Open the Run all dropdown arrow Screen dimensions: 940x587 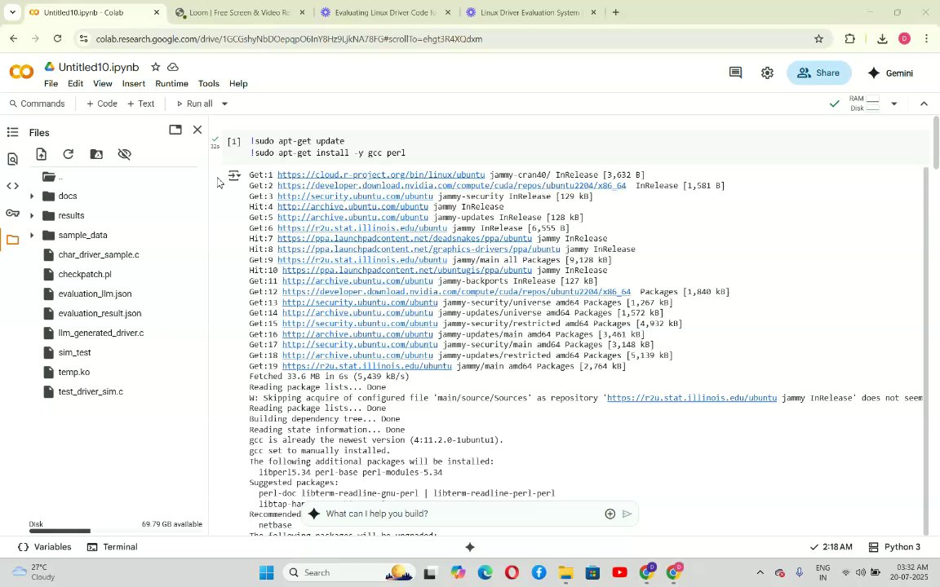point(225,104)
